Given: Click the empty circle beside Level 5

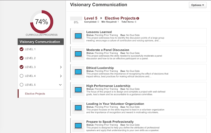Looking at the screenshot, I should click(21, 85).
